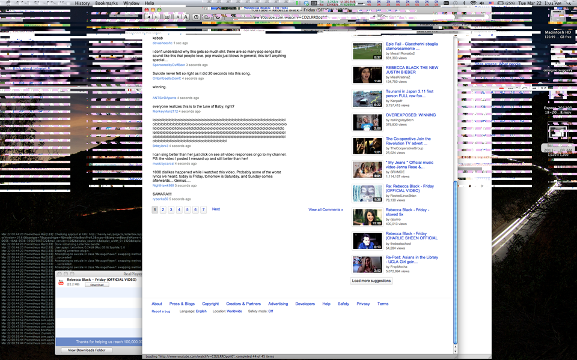The image size is (577, 360).
Task: Click the Terms footer link
Action: click(383, 304)
